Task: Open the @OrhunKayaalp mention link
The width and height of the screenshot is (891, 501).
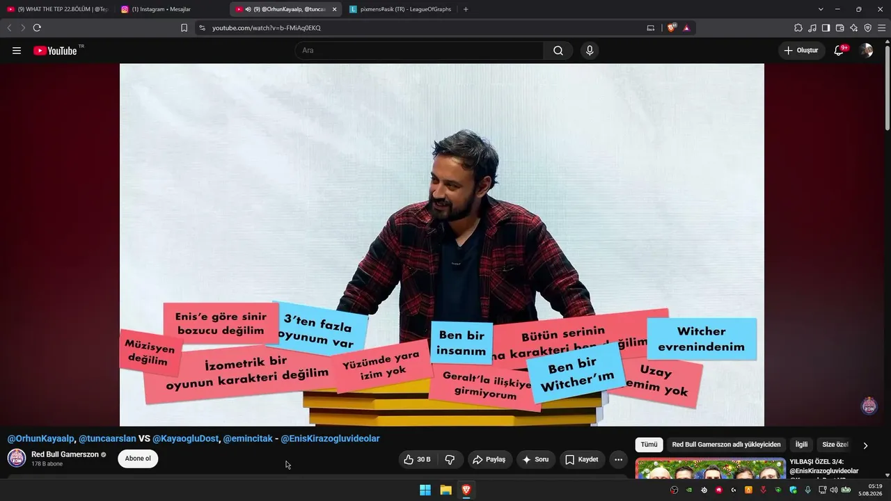Action: pyautogui.click(x=41, y=438)
